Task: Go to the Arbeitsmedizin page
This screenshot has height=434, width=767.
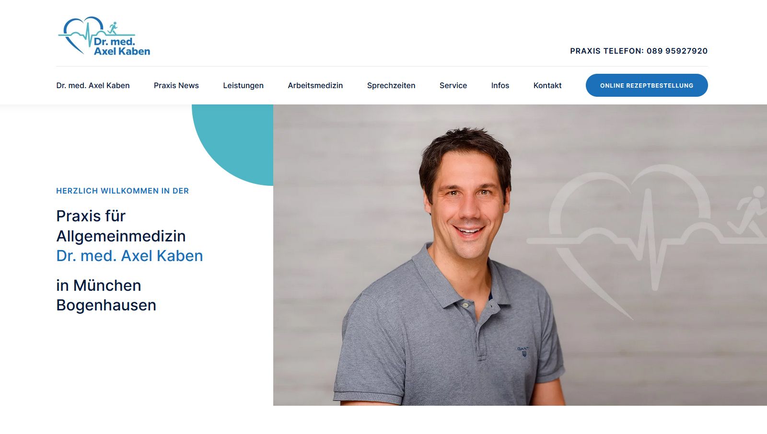Action: coord(315,85)
